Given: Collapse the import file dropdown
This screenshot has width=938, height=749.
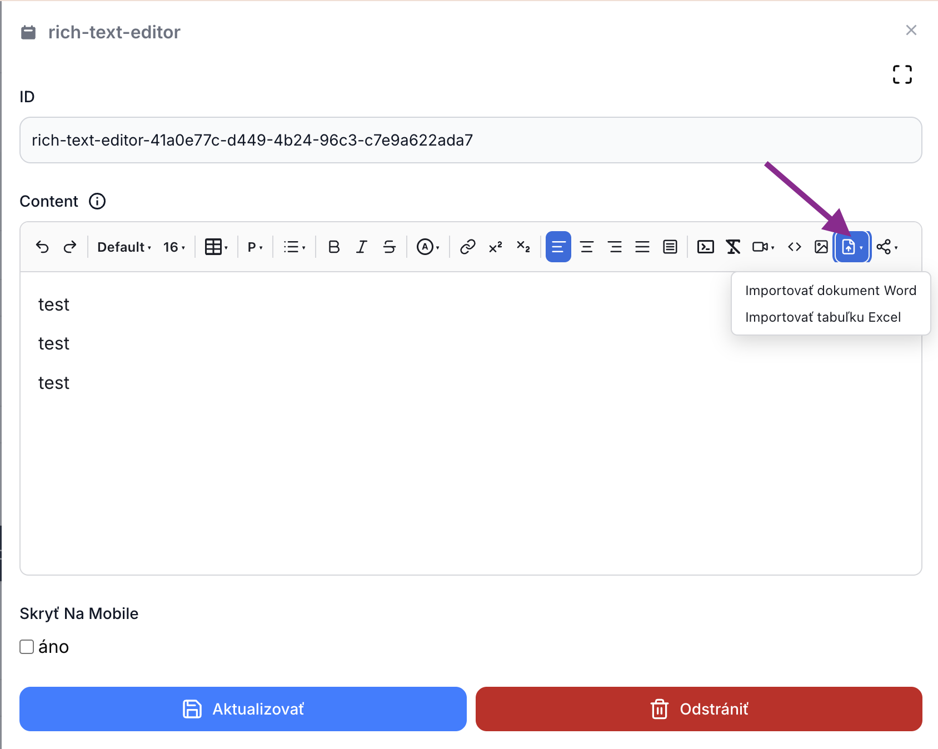Looking at the screenshot, I should [x=852, y=247].
